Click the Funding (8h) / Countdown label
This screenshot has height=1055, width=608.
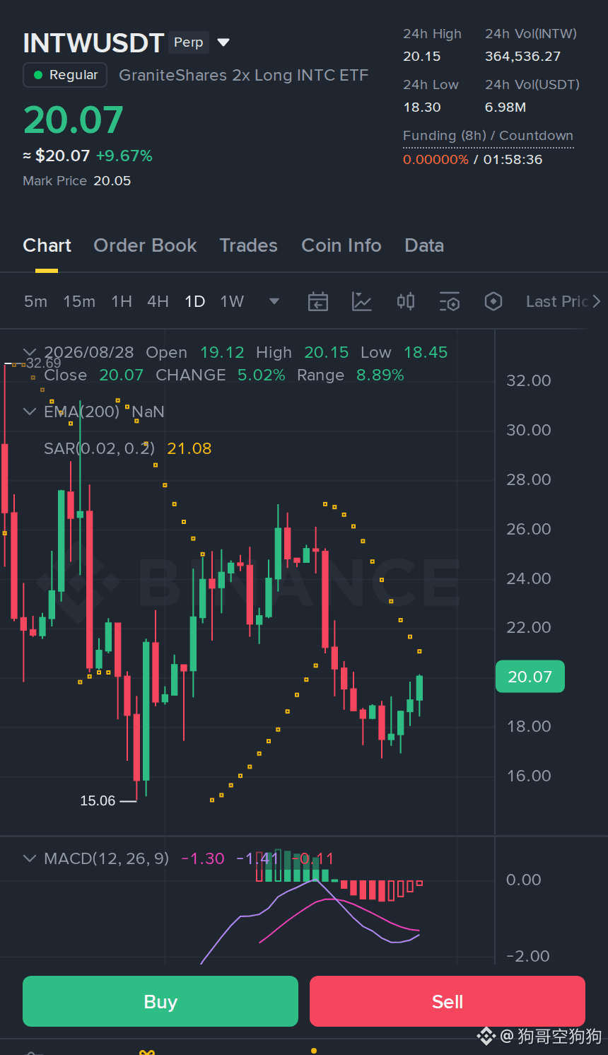tap(488, 136)
